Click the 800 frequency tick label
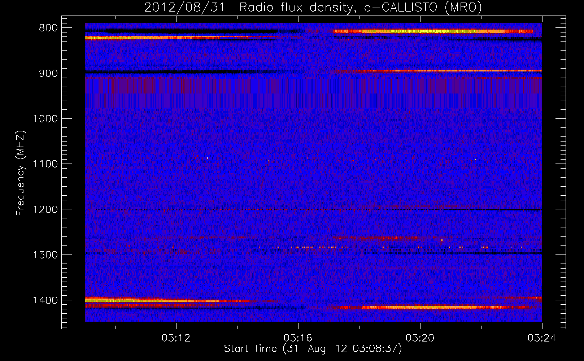The height and width of the screenshot is (361, 584). [48, 28]
